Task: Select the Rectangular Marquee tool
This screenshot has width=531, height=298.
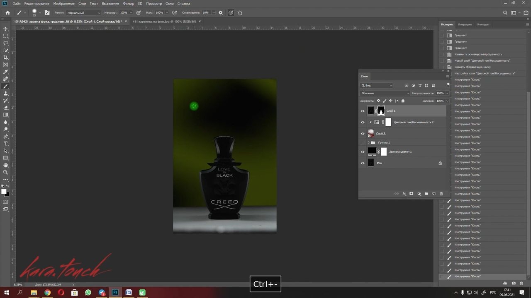Action: point(6,36)
